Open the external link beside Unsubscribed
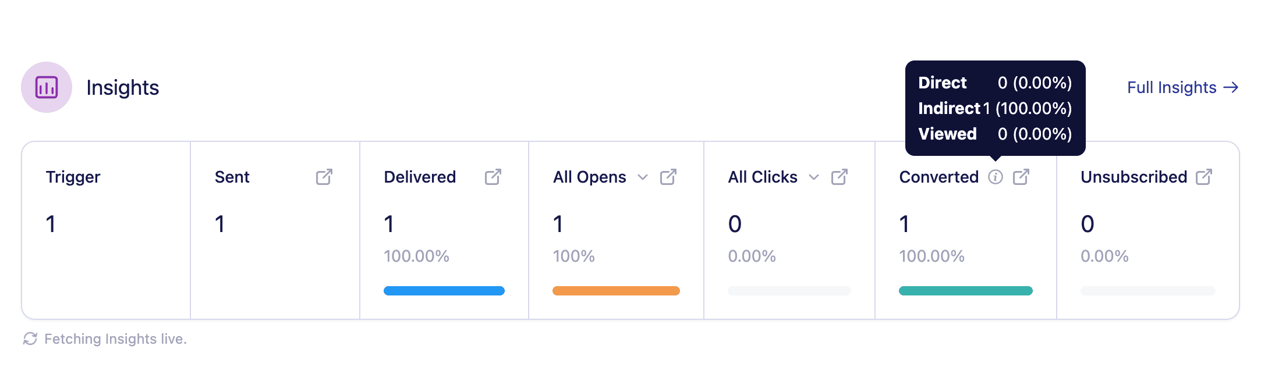Image resolution: width=1268 pixels, height=392 pixels. click(1204, 177)
